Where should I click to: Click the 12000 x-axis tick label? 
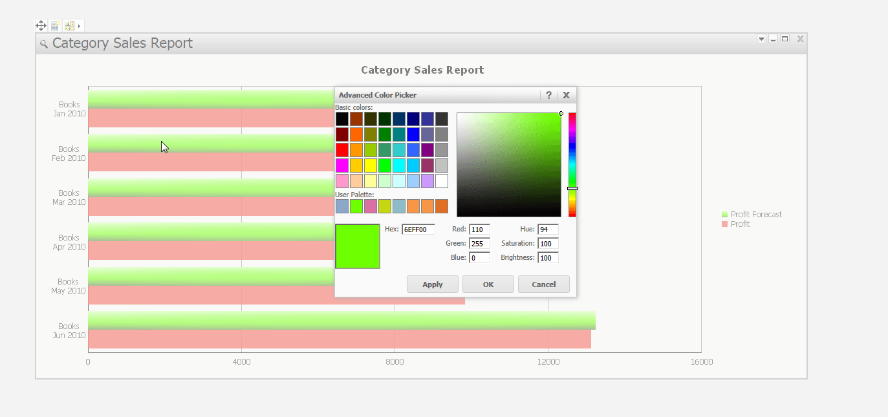[x=548, y=362]
